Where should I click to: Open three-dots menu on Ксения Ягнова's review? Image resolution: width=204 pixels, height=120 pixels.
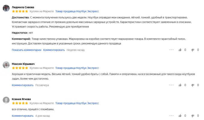(171, 116)
